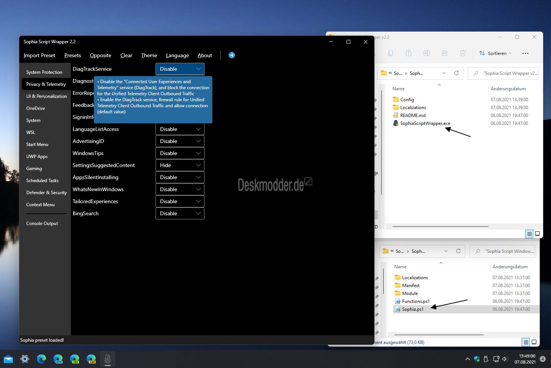Show hidden tray icons chevron
The height and width of the screenshot is (368, 551).
468,359
